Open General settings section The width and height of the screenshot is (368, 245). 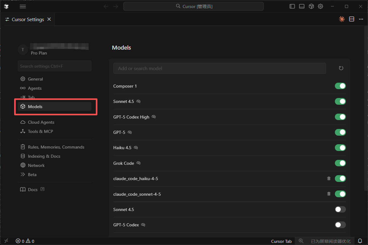55,79
